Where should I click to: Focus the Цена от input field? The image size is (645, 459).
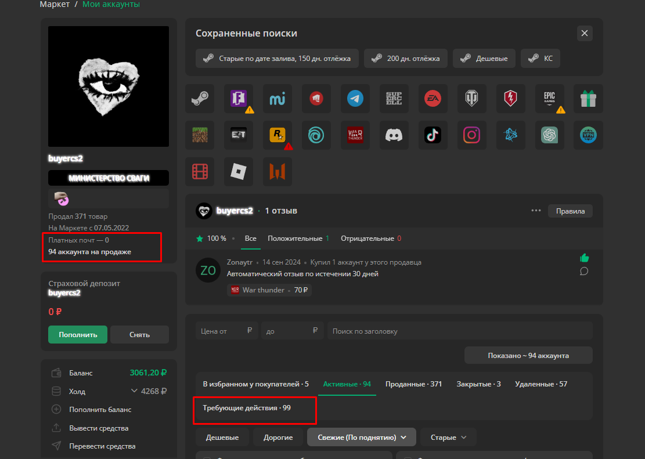pyautogui.click(x=226, y=331)
